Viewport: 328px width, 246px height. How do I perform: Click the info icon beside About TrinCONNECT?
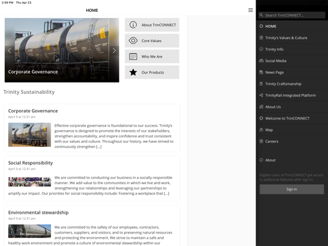[x=133, y=25]
